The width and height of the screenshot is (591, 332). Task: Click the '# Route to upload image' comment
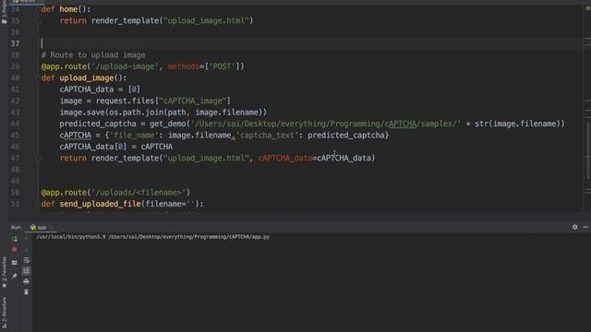point(93,55)
